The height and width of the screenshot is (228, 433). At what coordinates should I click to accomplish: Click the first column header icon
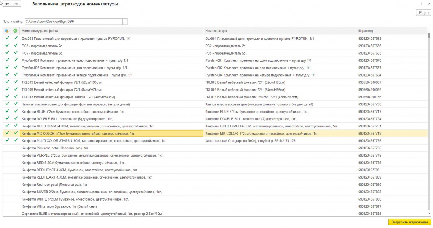[x=7, y=31]
